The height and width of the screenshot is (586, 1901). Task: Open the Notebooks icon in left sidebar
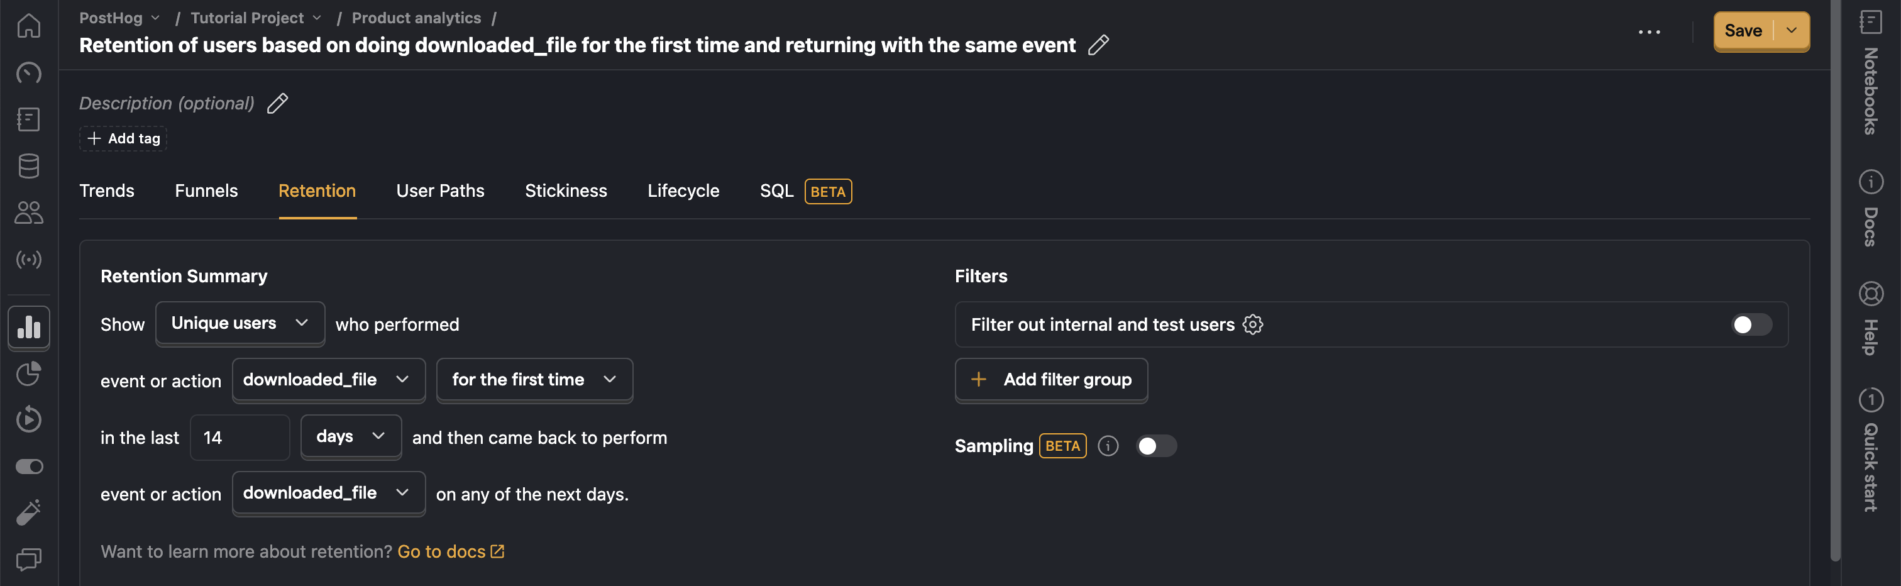click(x=29, y=119)
